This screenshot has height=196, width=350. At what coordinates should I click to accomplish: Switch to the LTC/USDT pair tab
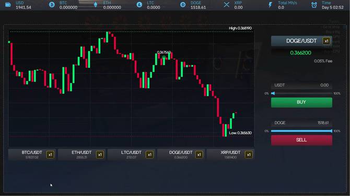click(131, 155)
